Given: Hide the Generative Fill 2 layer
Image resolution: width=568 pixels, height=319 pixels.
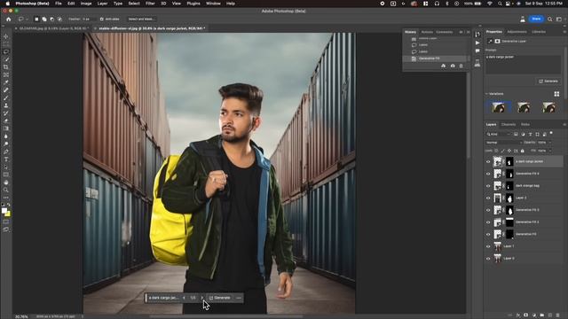Looking at the screenshot, I should point(488,222).
